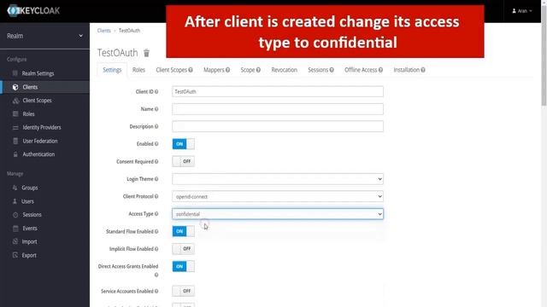This screenshot has height=307, width=547.
Task: Open Realm Settings in sidebar
Action: (x=38, y=73)
